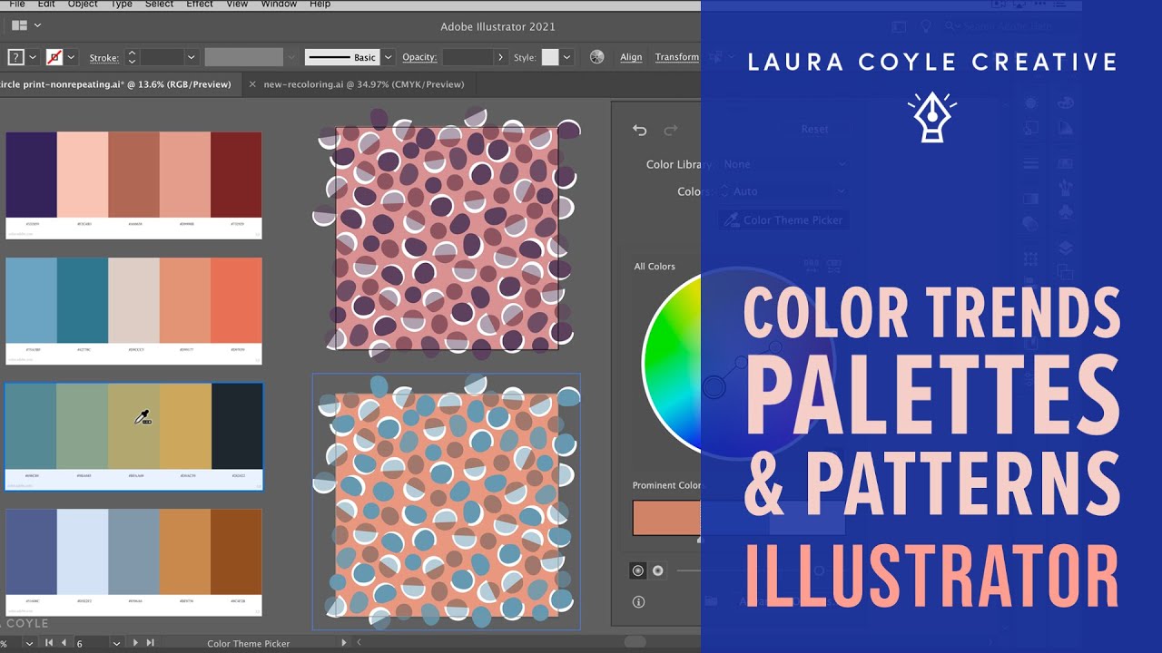Open the Edit menu

pos(46,5)
